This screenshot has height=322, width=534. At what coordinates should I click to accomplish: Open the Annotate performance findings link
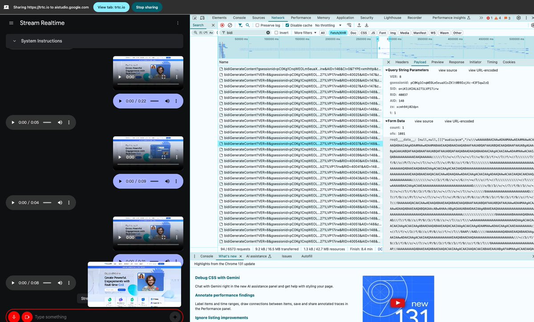tap(225, 295)
